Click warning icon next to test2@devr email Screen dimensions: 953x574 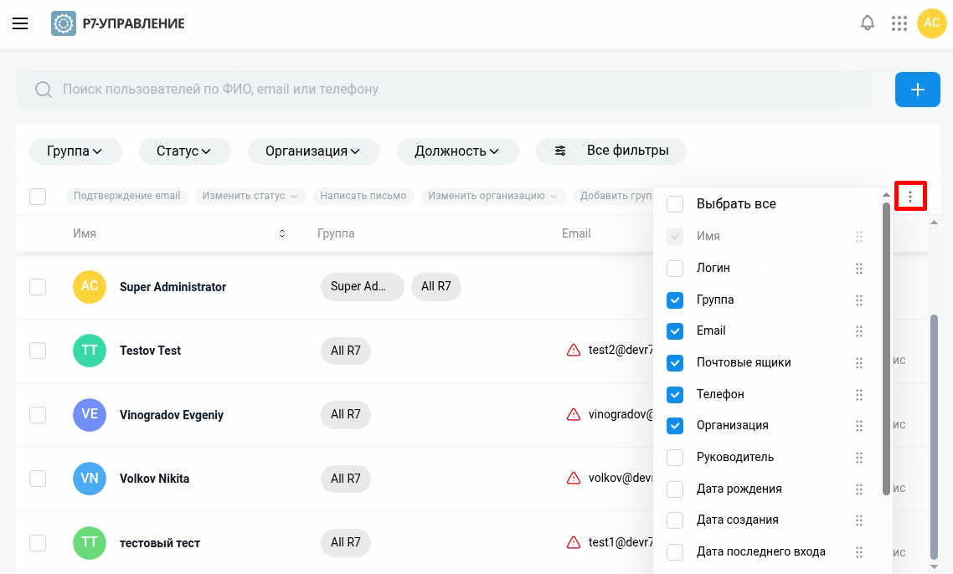click(x=573, y=350)
